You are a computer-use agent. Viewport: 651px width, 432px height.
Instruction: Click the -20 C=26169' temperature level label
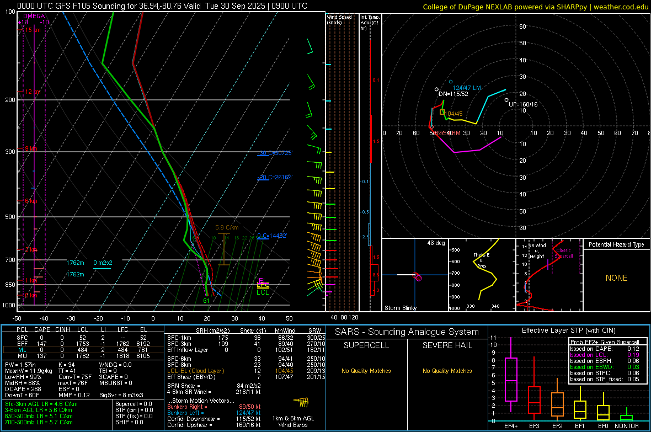(274, 177)
